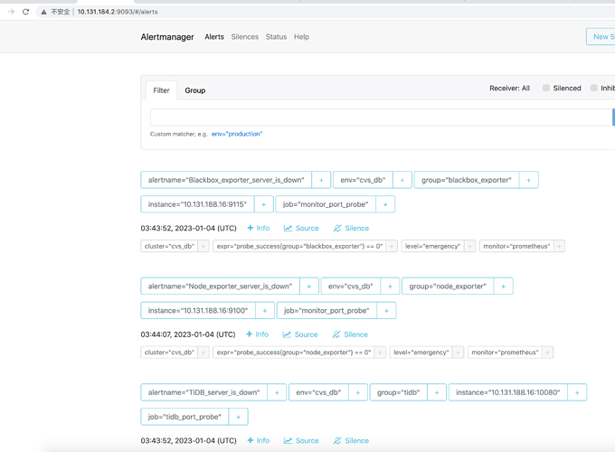
Task: Open the Help navigation item
Action: [x=301, y=37]
